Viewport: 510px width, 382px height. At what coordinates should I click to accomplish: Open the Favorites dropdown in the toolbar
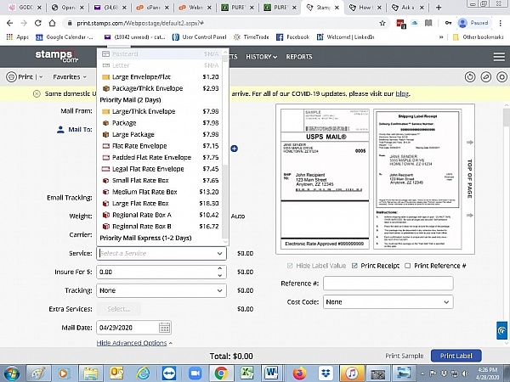click(x=71, y=76)
